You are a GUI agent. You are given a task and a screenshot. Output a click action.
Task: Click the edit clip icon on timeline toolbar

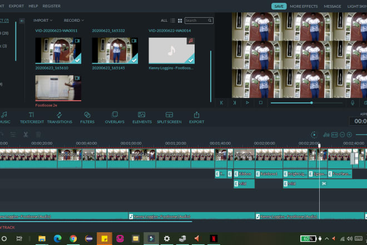(x=13, y=134)
